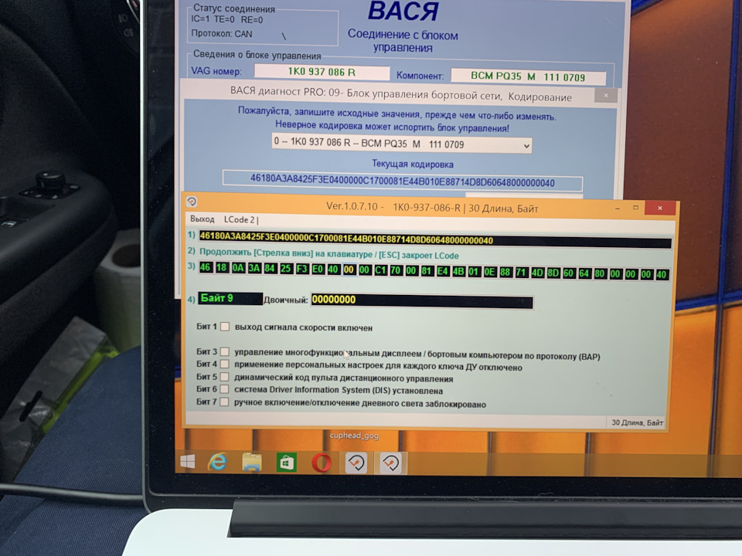Viewport: 742px width, 556px height.
Task: Select byte cell 80
Action: tap(600, 273)
